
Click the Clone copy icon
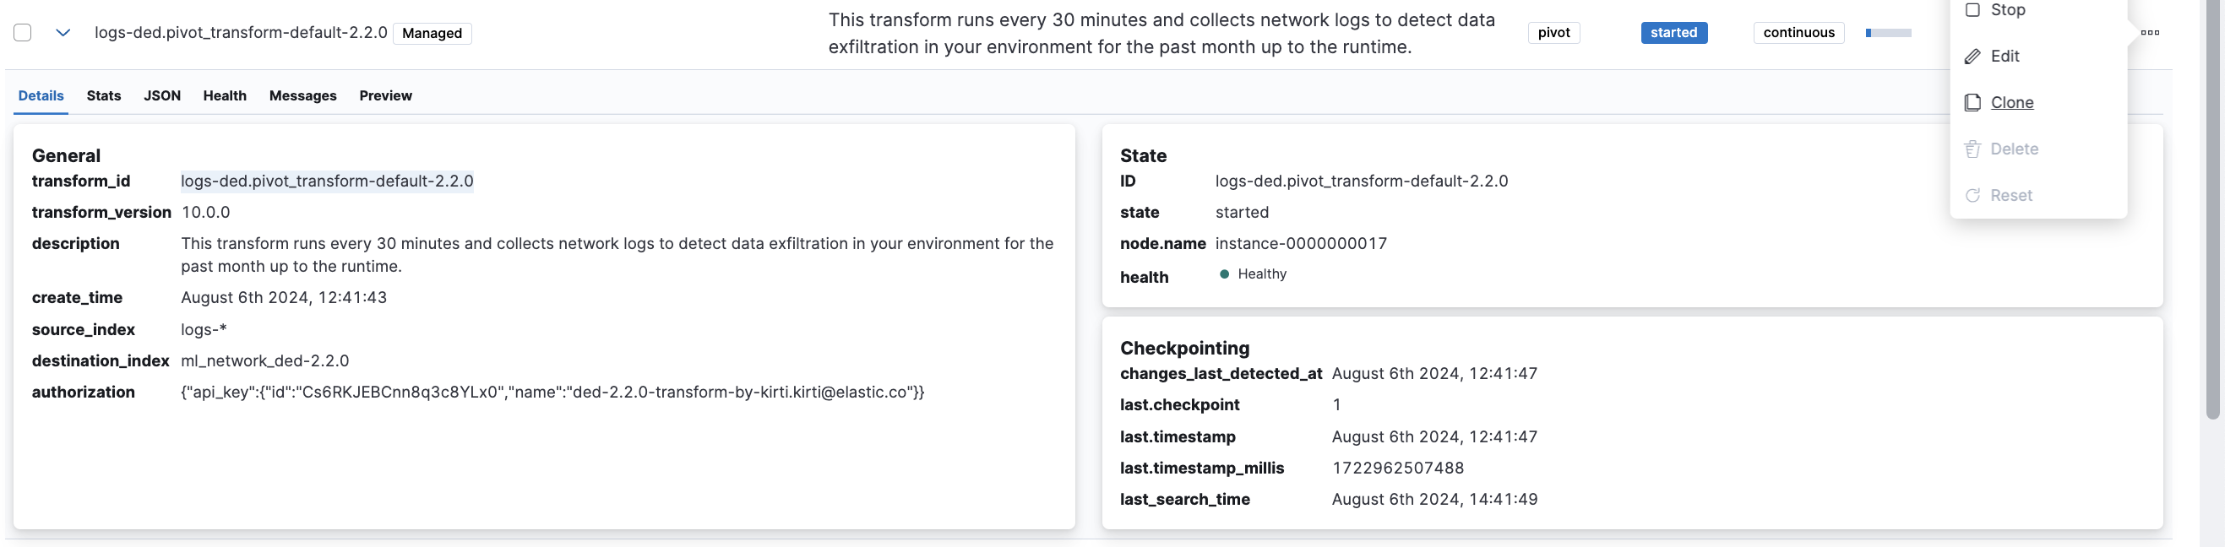(1972, 103)
